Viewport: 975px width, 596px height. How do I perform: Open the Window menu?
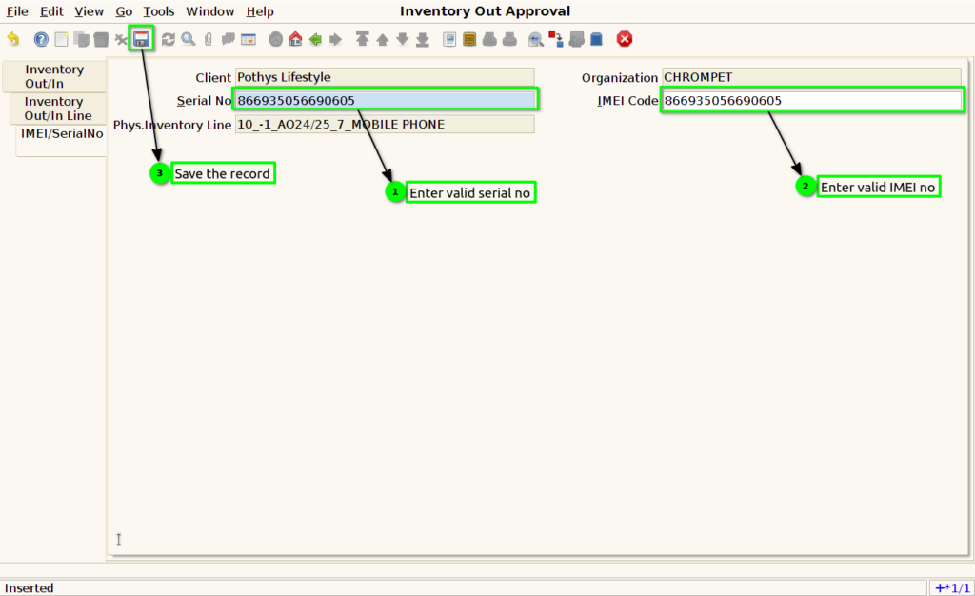click(x=210, y=11)
